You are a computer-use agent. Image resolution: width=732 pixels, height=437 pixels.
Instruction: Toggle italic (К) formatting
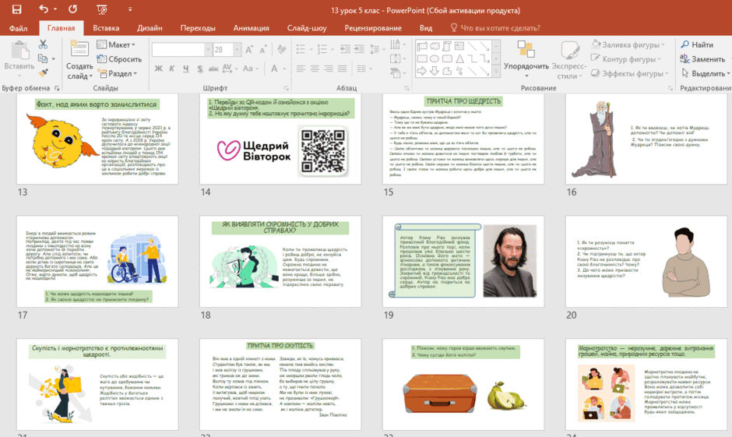(x=172, y=69)
